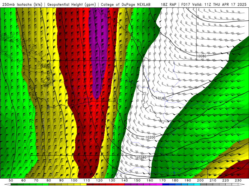249x186 pixels.
Task: Click the yellow segment of the color bar
Action: click(x=68, y=184)
